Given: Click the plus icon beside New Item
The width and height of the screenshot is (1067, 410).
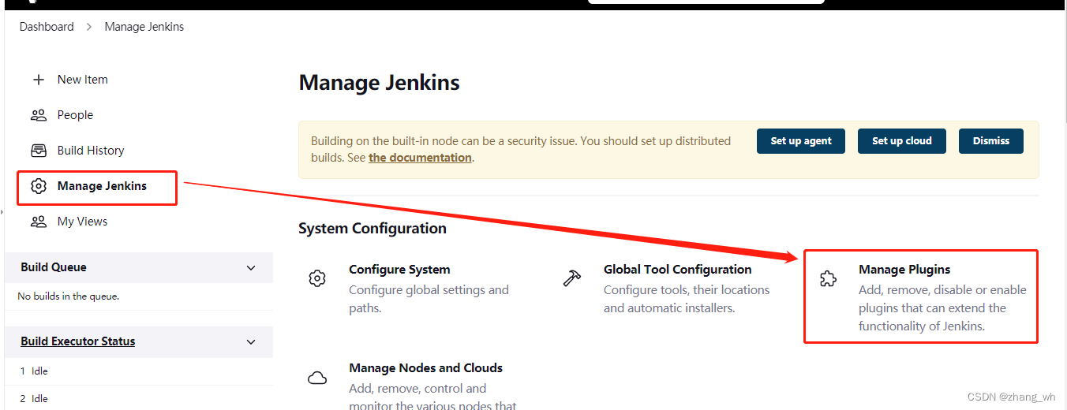Looking at the screenshot, I should click(x=39, y=80).
